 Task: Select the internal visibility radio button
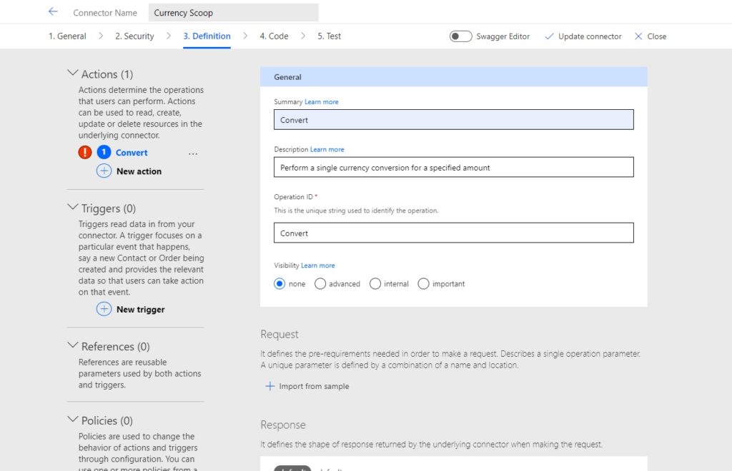pyautogui.click(x=375, y=284)
